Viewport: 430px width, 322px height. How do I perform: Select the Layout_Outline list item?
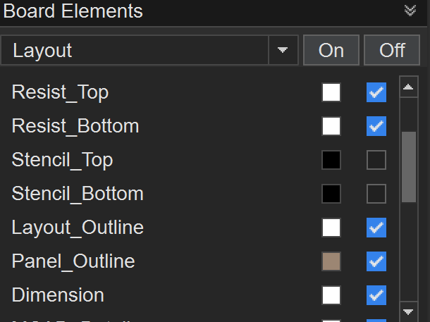click(x=78, y=228)
